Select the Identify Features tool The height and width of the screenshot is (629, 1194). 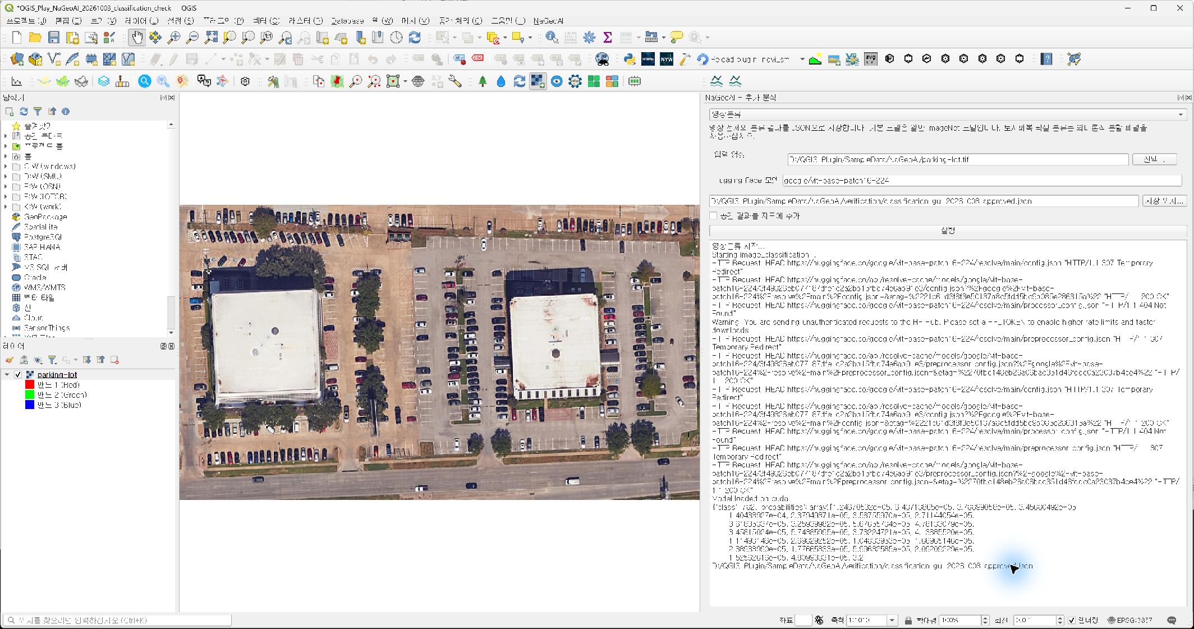[x=552, y=38]
